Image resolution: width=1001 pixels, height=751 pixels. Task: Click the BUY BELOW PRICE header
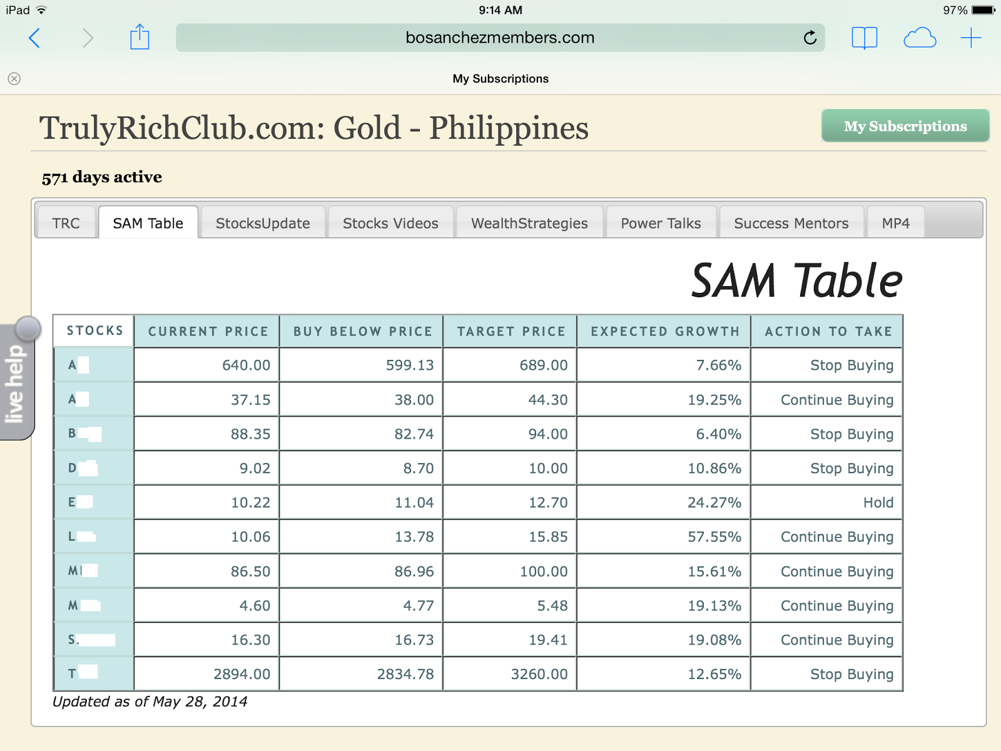click(x=362, y=331)
